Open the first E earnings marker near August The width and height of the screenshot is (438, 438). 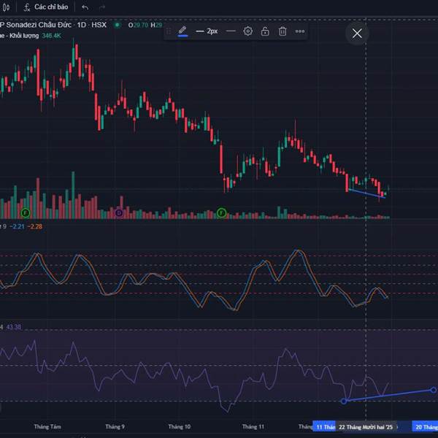tap(26, 213)
